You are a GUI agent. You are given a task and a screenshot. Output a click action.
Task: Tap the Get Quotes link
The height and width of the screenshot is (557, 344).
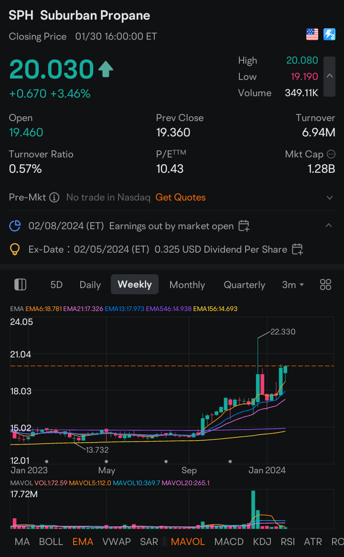click(x=181, y=197)
